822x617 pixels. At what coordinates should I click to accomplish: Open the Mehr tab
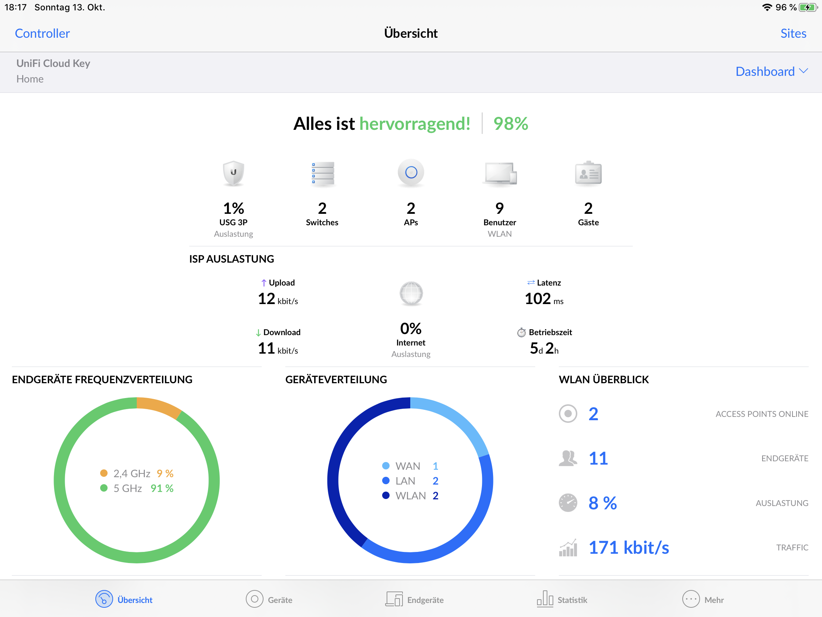coord(703,599)
